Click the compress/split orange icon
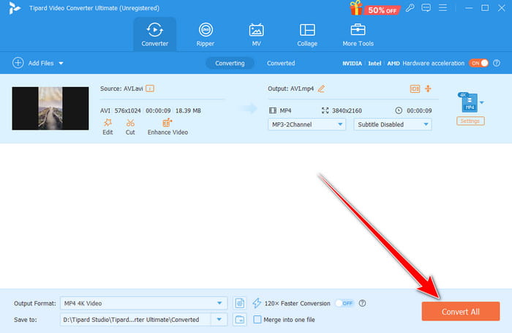 click(x=428, y=89)
